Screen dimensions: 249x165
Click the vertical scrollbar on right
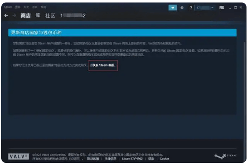coord(245,79)
